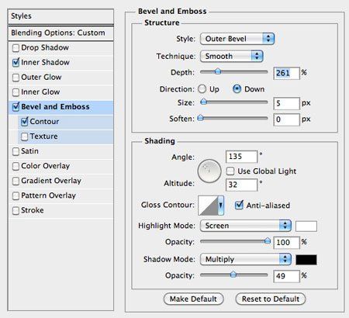Open the Gloss Contour picker arrow
This screenshot has width=349, height=318.
(221, 206)
